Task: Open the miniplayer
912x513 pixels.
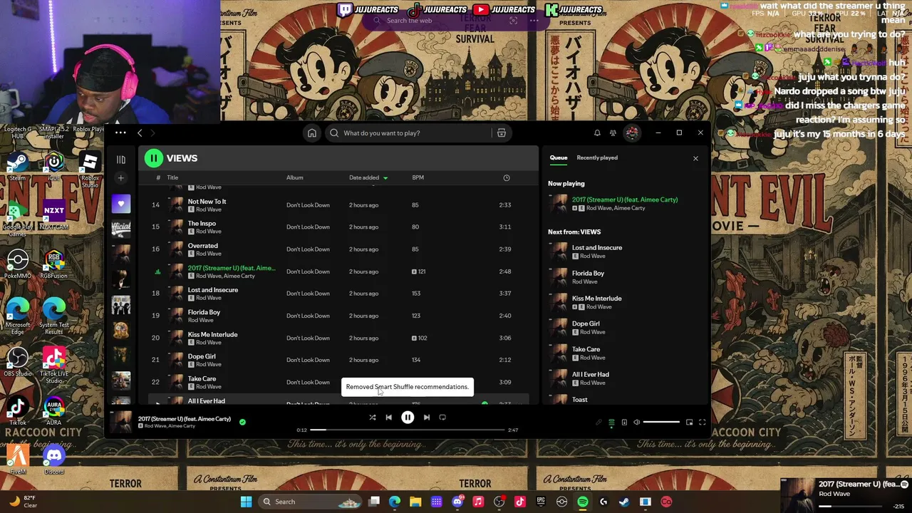Action: [x=689, y=423]
